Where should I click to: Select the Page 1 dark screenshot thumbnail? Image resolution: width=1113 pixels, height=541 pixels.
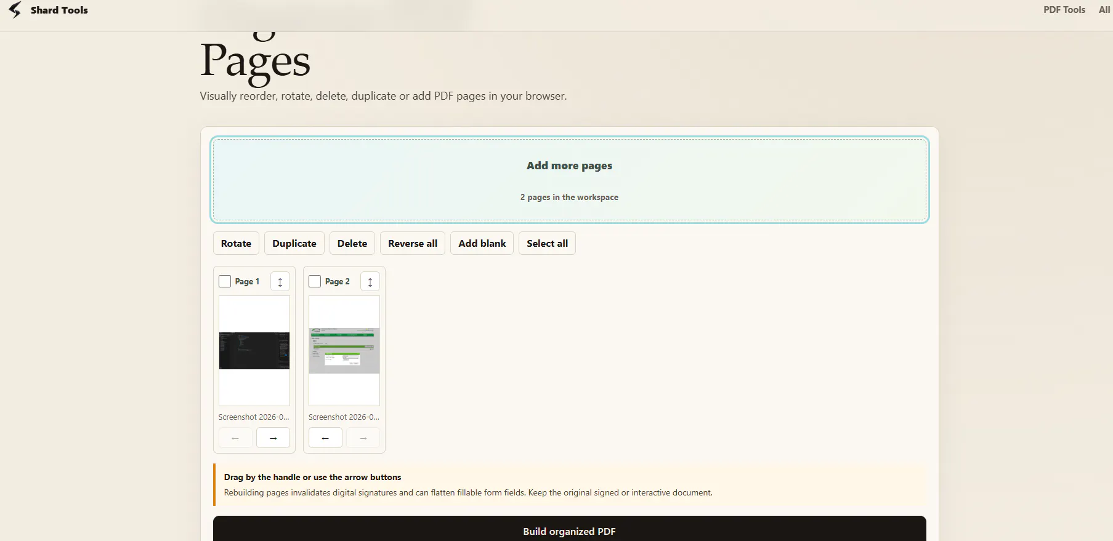[254, 351]
